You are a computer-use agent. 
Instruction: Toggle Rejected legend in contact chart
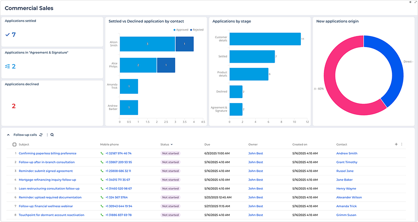click(x=197, y=30)
